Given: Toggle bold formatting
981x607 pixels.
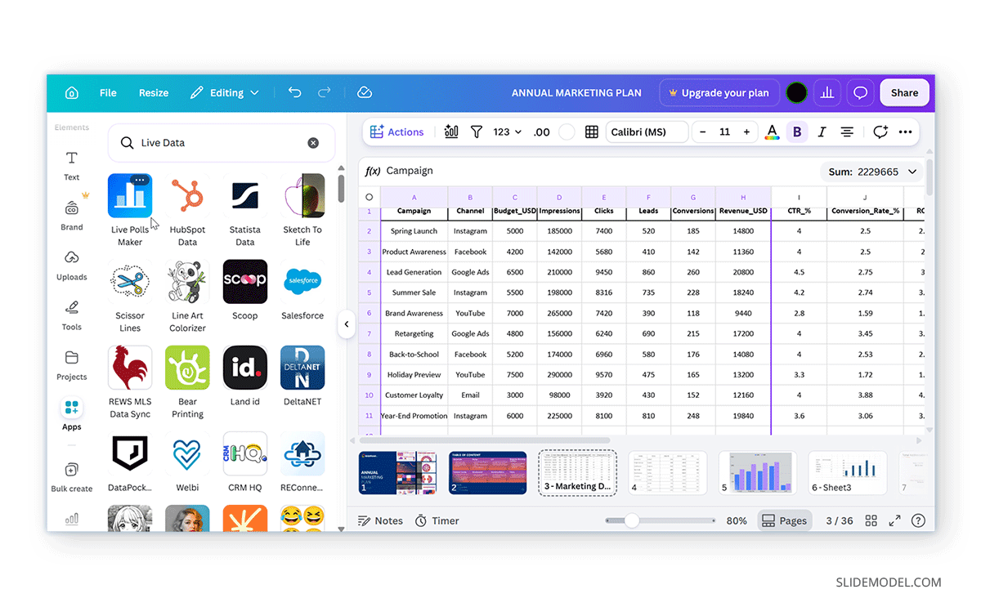Looking at the screenshot, I should (797, 132).
